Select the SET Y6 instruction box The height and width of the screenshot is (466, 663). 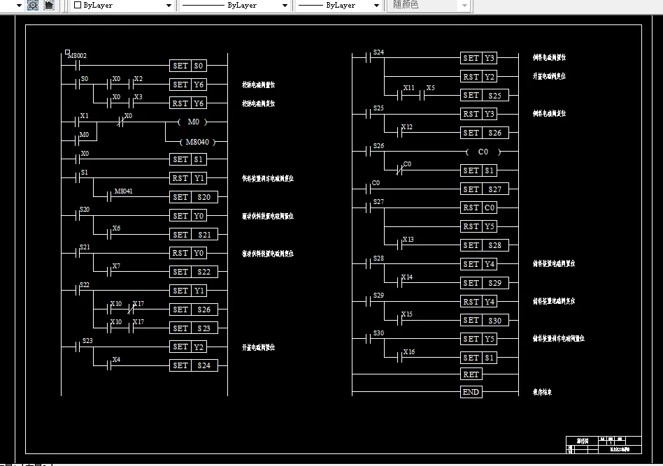188,85
